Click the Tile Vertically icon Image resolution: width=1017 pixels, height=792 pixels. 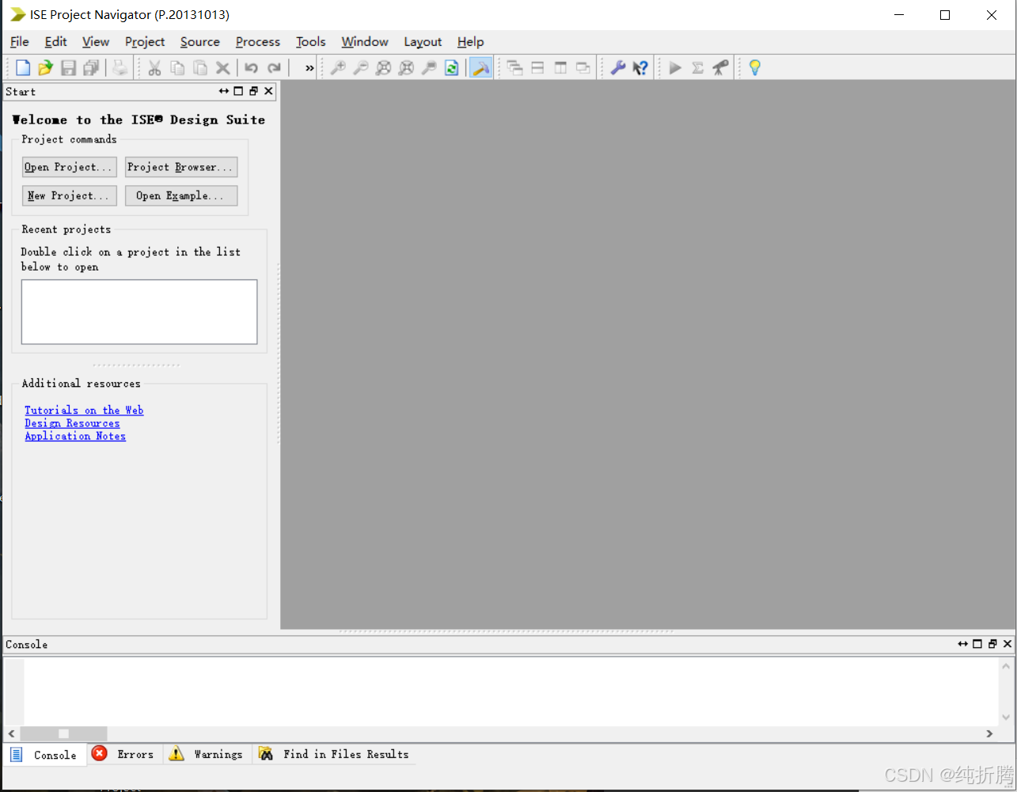(x=560, y=68)
